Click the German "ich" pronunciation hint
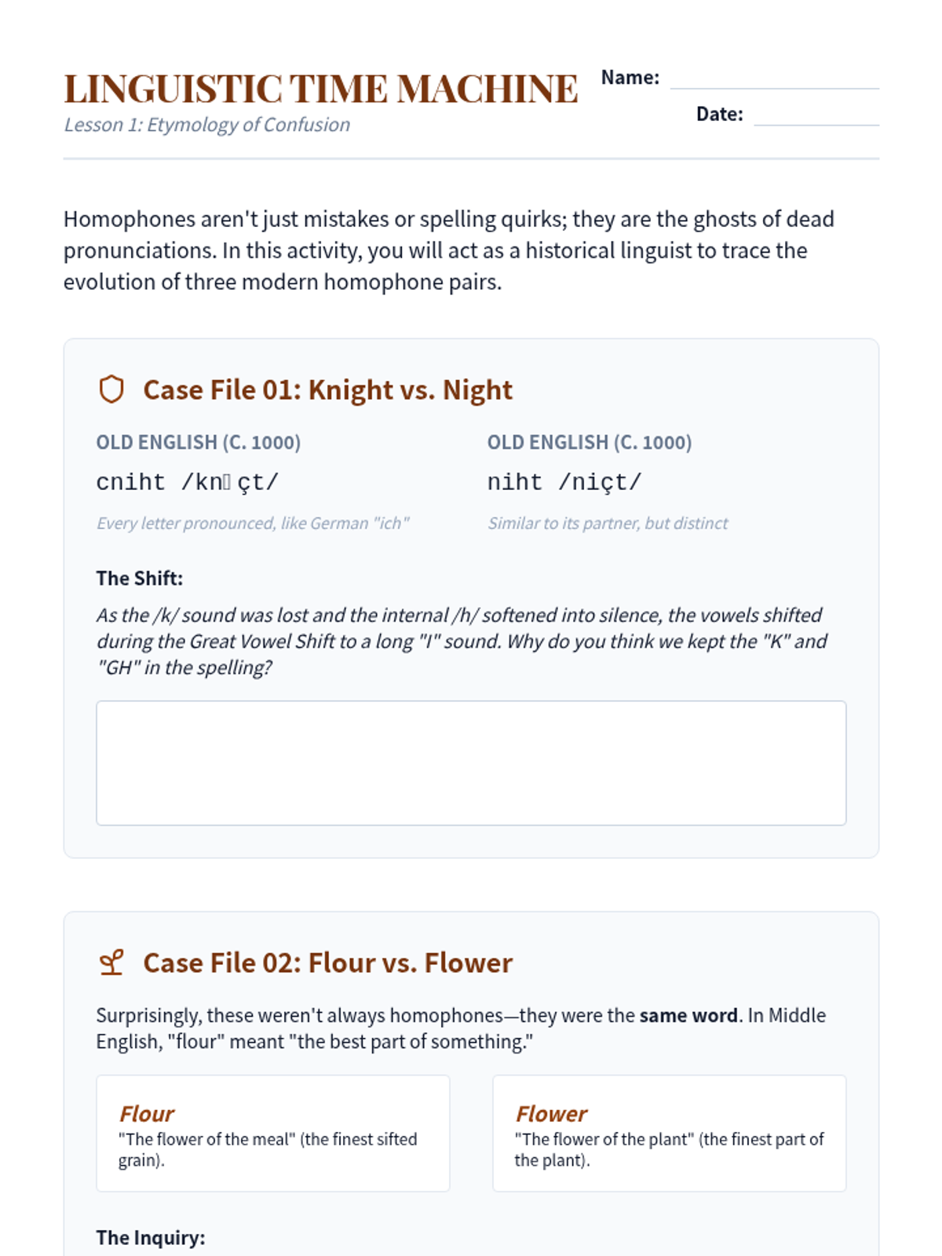942x1256 pixels. [253, 524]
